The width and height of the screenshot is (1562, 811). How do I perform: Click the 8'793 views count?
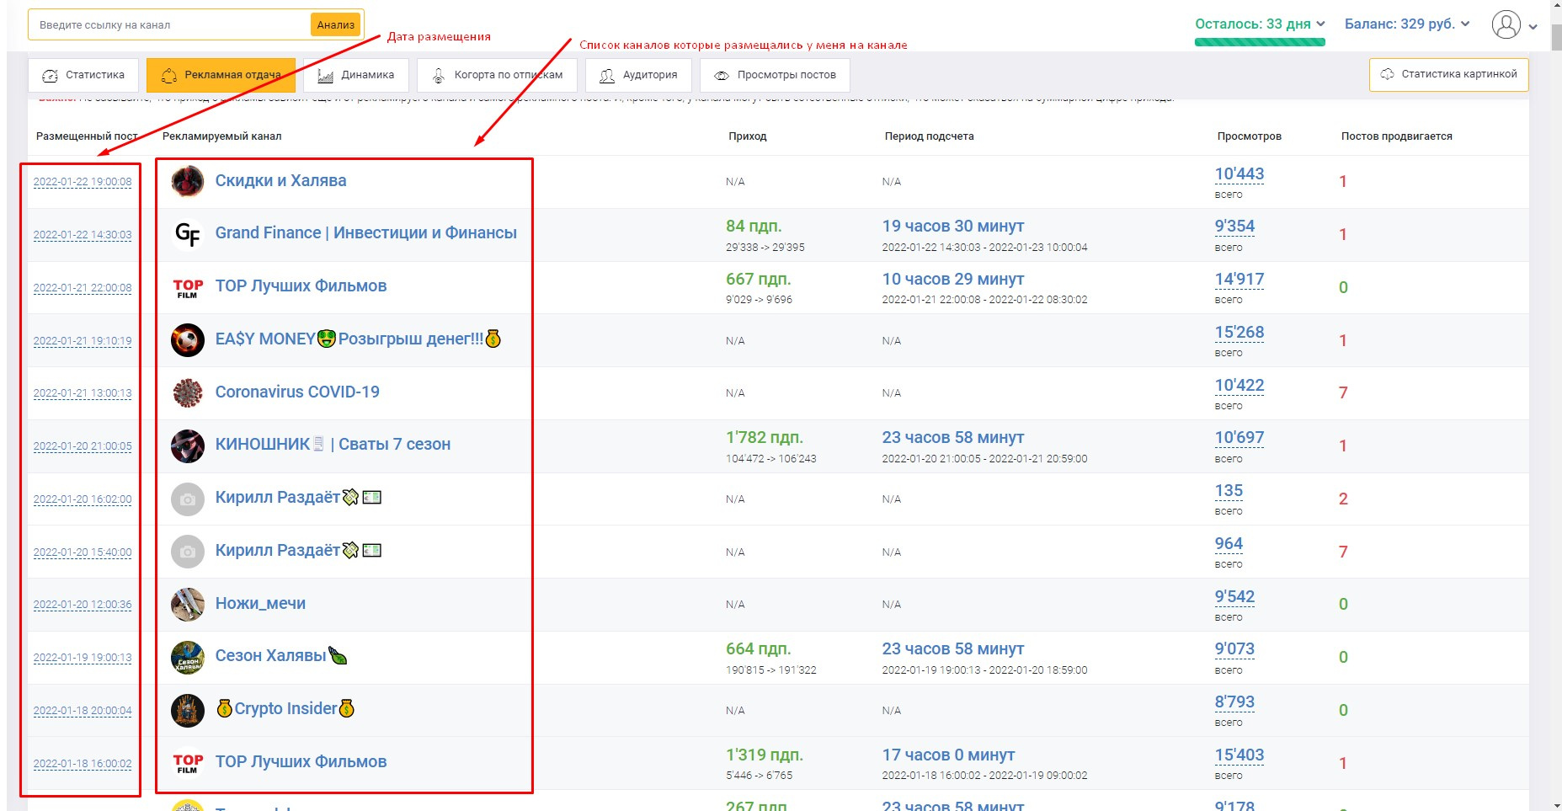point(1234,702)
